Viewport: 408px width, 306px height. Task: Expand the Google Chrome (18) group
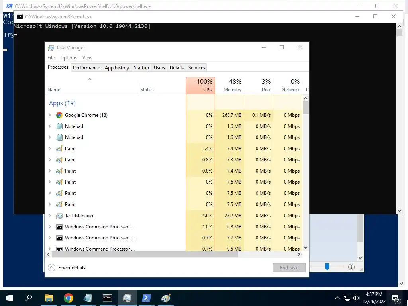click(x=50, y=115)
